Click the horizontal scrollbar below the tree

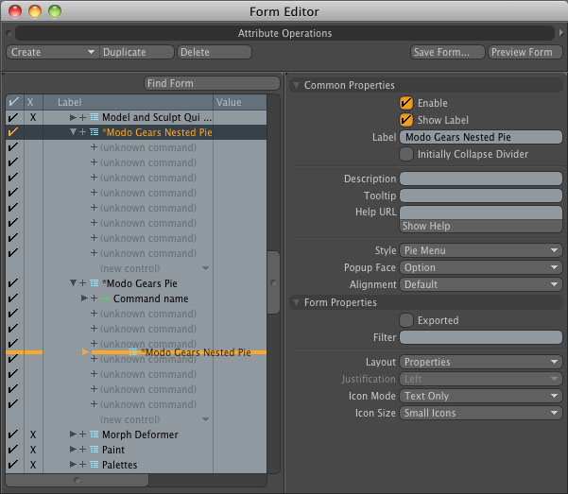pos(77,480)
